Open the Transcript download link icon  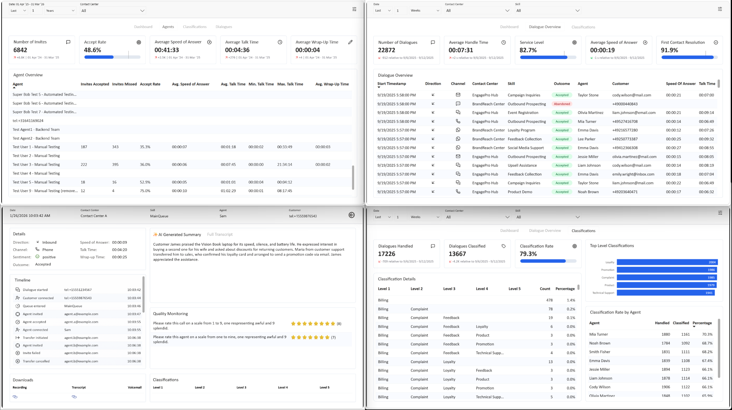[74, 397]
